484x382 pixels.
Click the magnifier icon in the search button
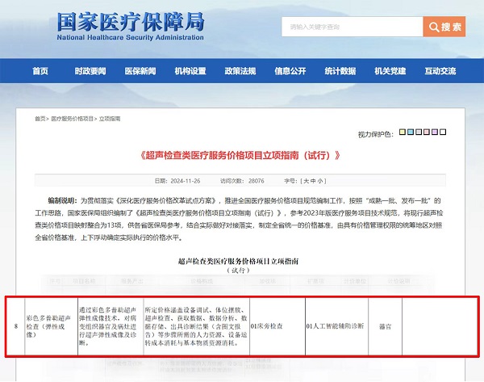coord(434,27)
